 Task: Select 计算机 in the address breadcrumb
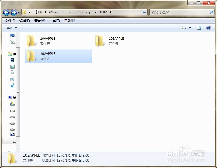tap(38, 12)
